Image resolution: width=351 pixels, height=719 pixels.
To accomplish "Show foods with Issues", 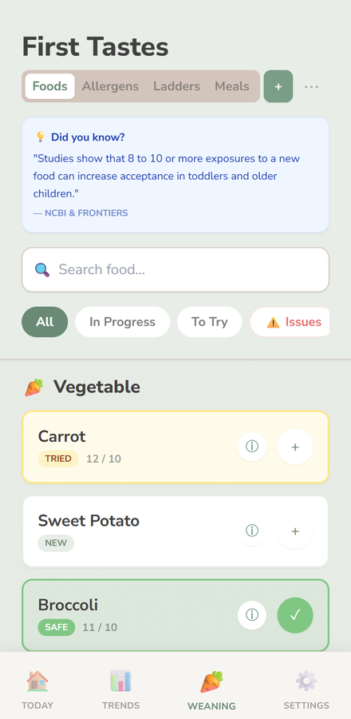I will pyautogui.click(x=293, y=322).
